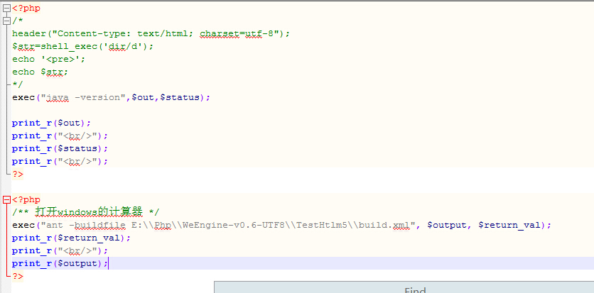
Task: Click the print_r("<br/>") after $return_val
Action: (x=60, y=250)
